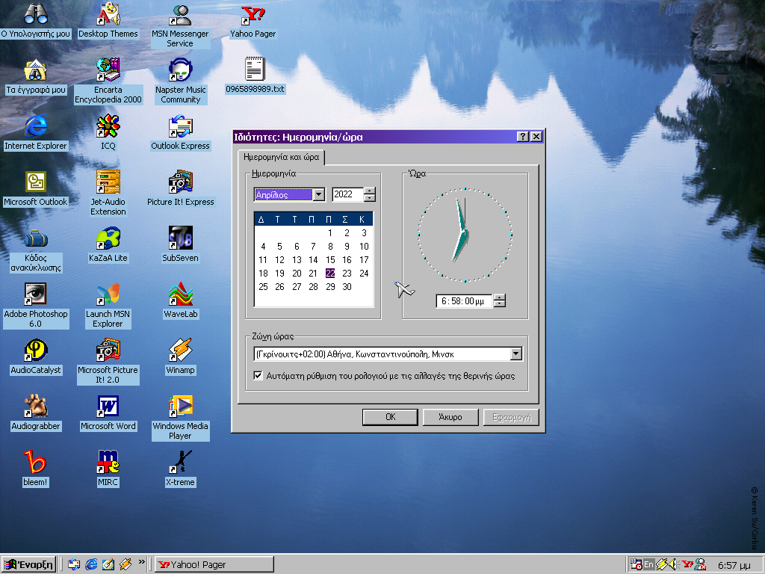Select the Ημερομηνία και ώρα tab

pyautogui.click(x=281, y=157)
